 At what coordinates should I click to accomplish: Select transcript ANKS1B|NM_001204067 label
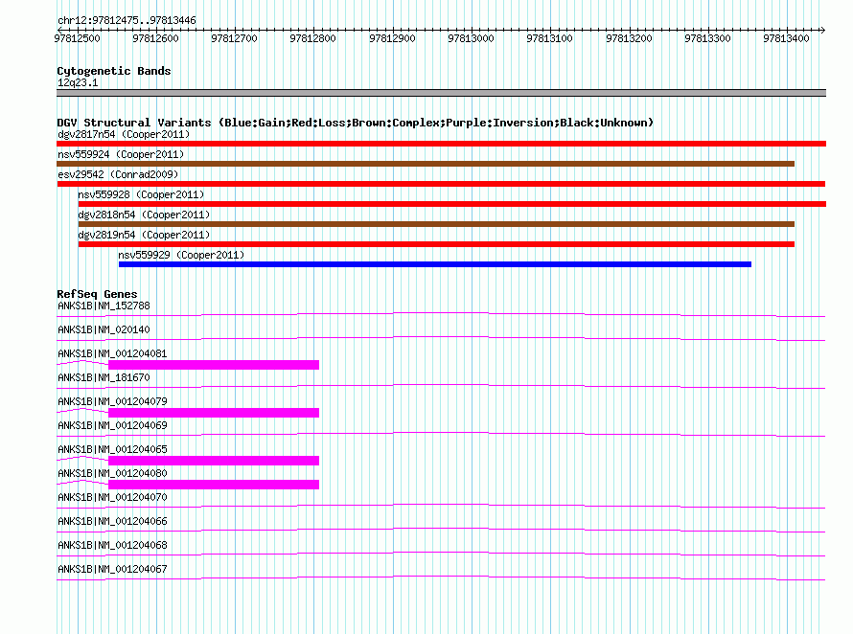(x=112, y=569)
